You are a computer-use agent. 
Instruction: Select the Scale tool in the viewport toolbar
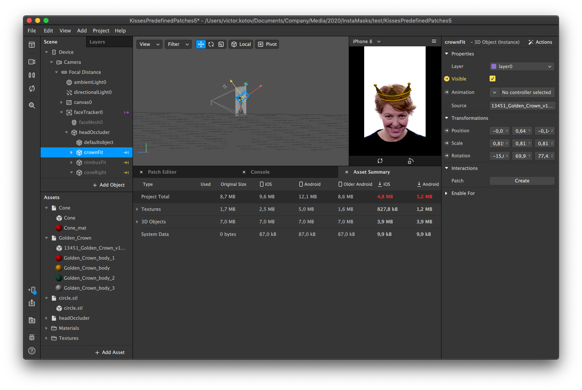point(221,44)
